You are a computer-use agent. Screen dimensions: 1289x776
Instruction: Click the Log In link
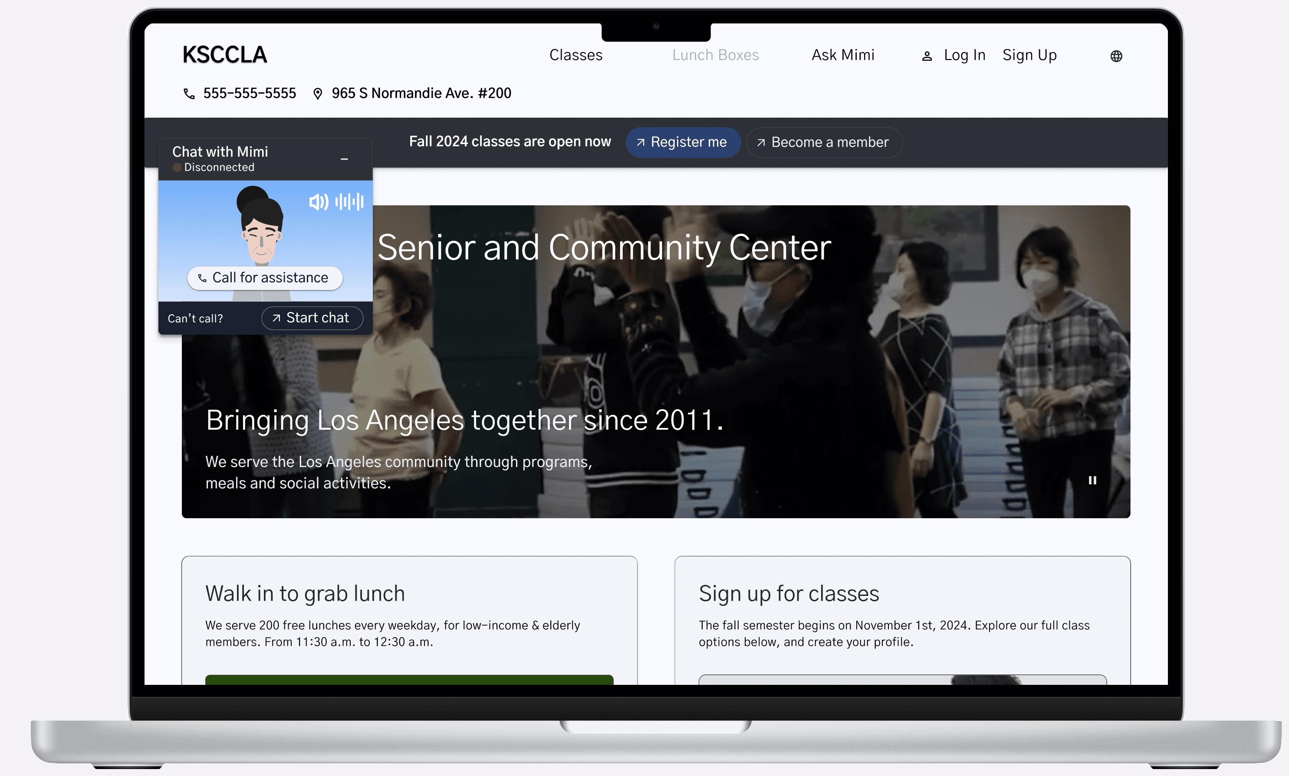pos(964,55)
